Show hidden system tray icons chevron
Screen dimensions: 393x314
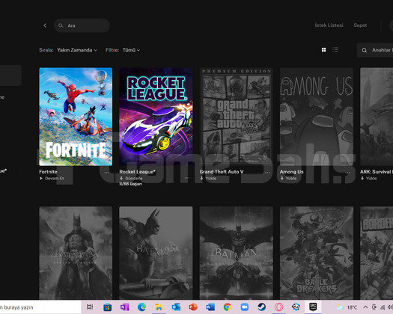(x=365, y=307)
